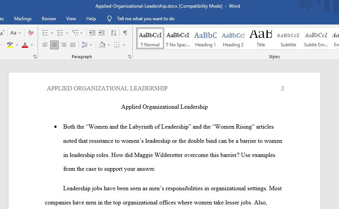
Task: Open Font dialog box launcher
Action: coord(35,57)
